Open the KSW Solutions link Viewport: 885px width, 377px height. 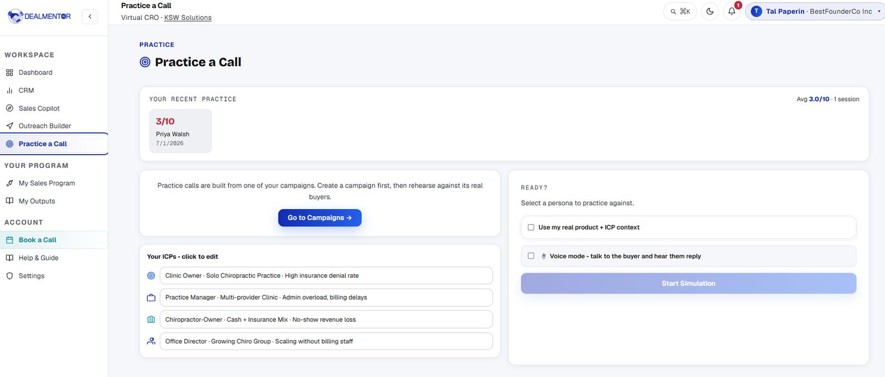click(188, 18)
